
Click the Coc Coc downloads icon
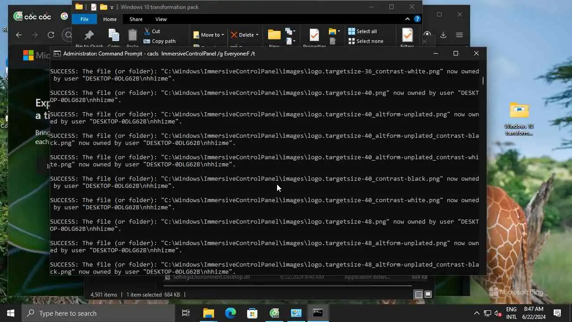point(443,35)
